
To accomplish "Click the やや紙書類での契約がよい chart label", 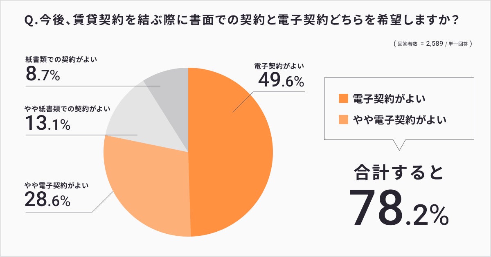I will 67,109.
